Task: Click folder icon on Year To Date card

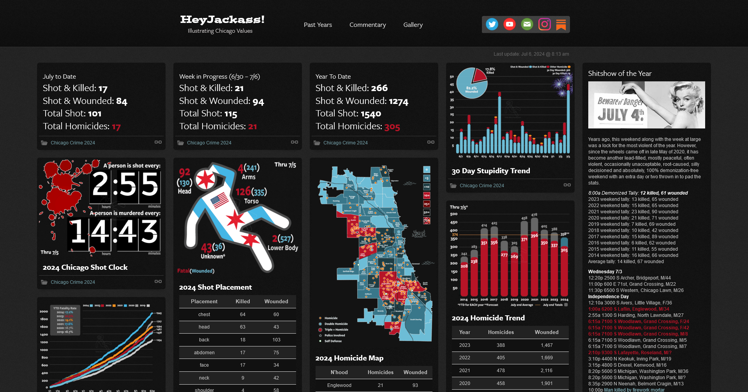Action: pyautogui.click(x=317, y=143)
